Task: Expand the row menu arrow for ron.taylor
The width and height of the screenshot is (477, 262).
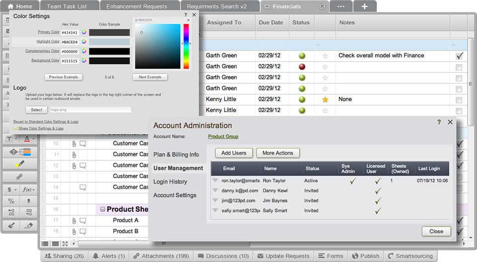Action: coord(215,181)
